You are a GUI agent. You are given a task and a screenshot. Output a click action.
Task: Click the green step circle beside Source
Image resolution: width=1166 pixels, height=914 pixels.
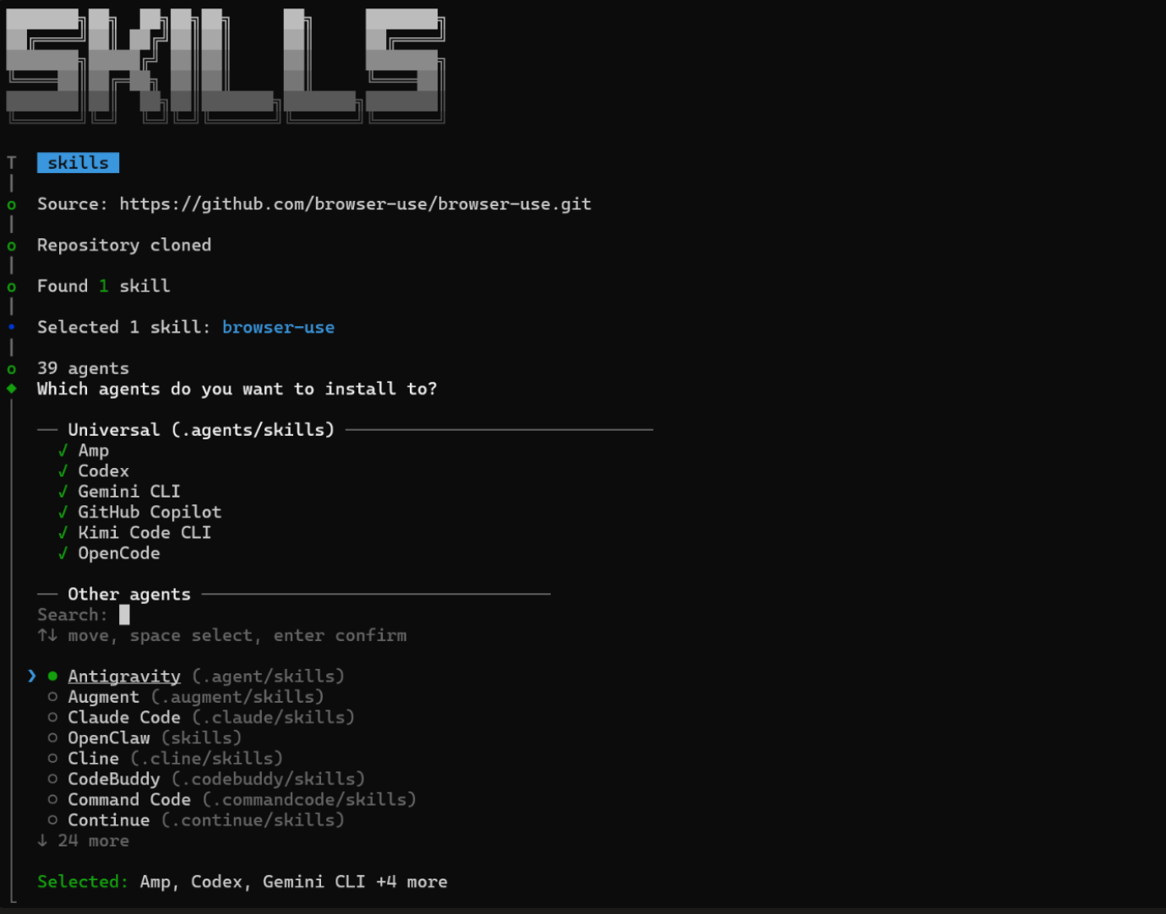pos(11,204)
